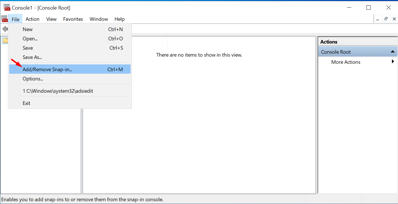Choose Add/Remove Snap-in from File menu

click(x=47, y=69)
